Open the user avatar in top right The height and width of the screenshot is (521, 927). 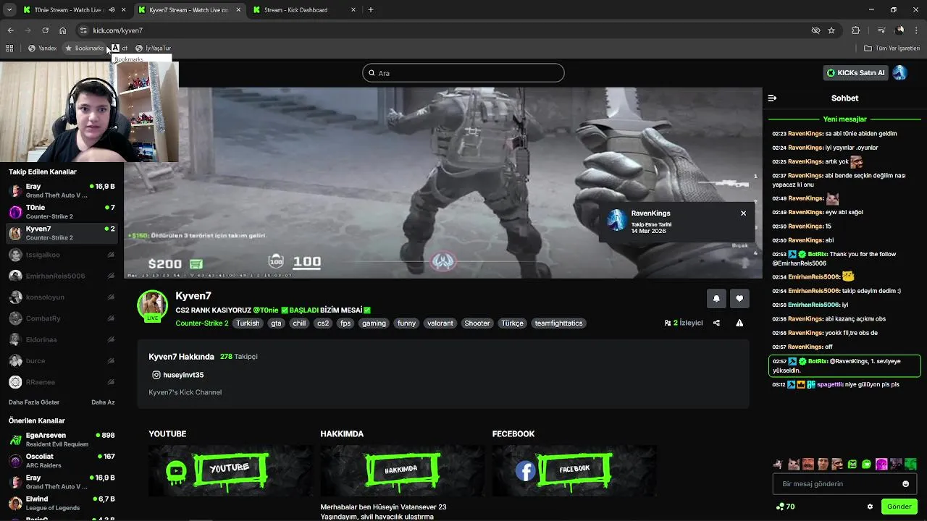(x=900, y=72)
